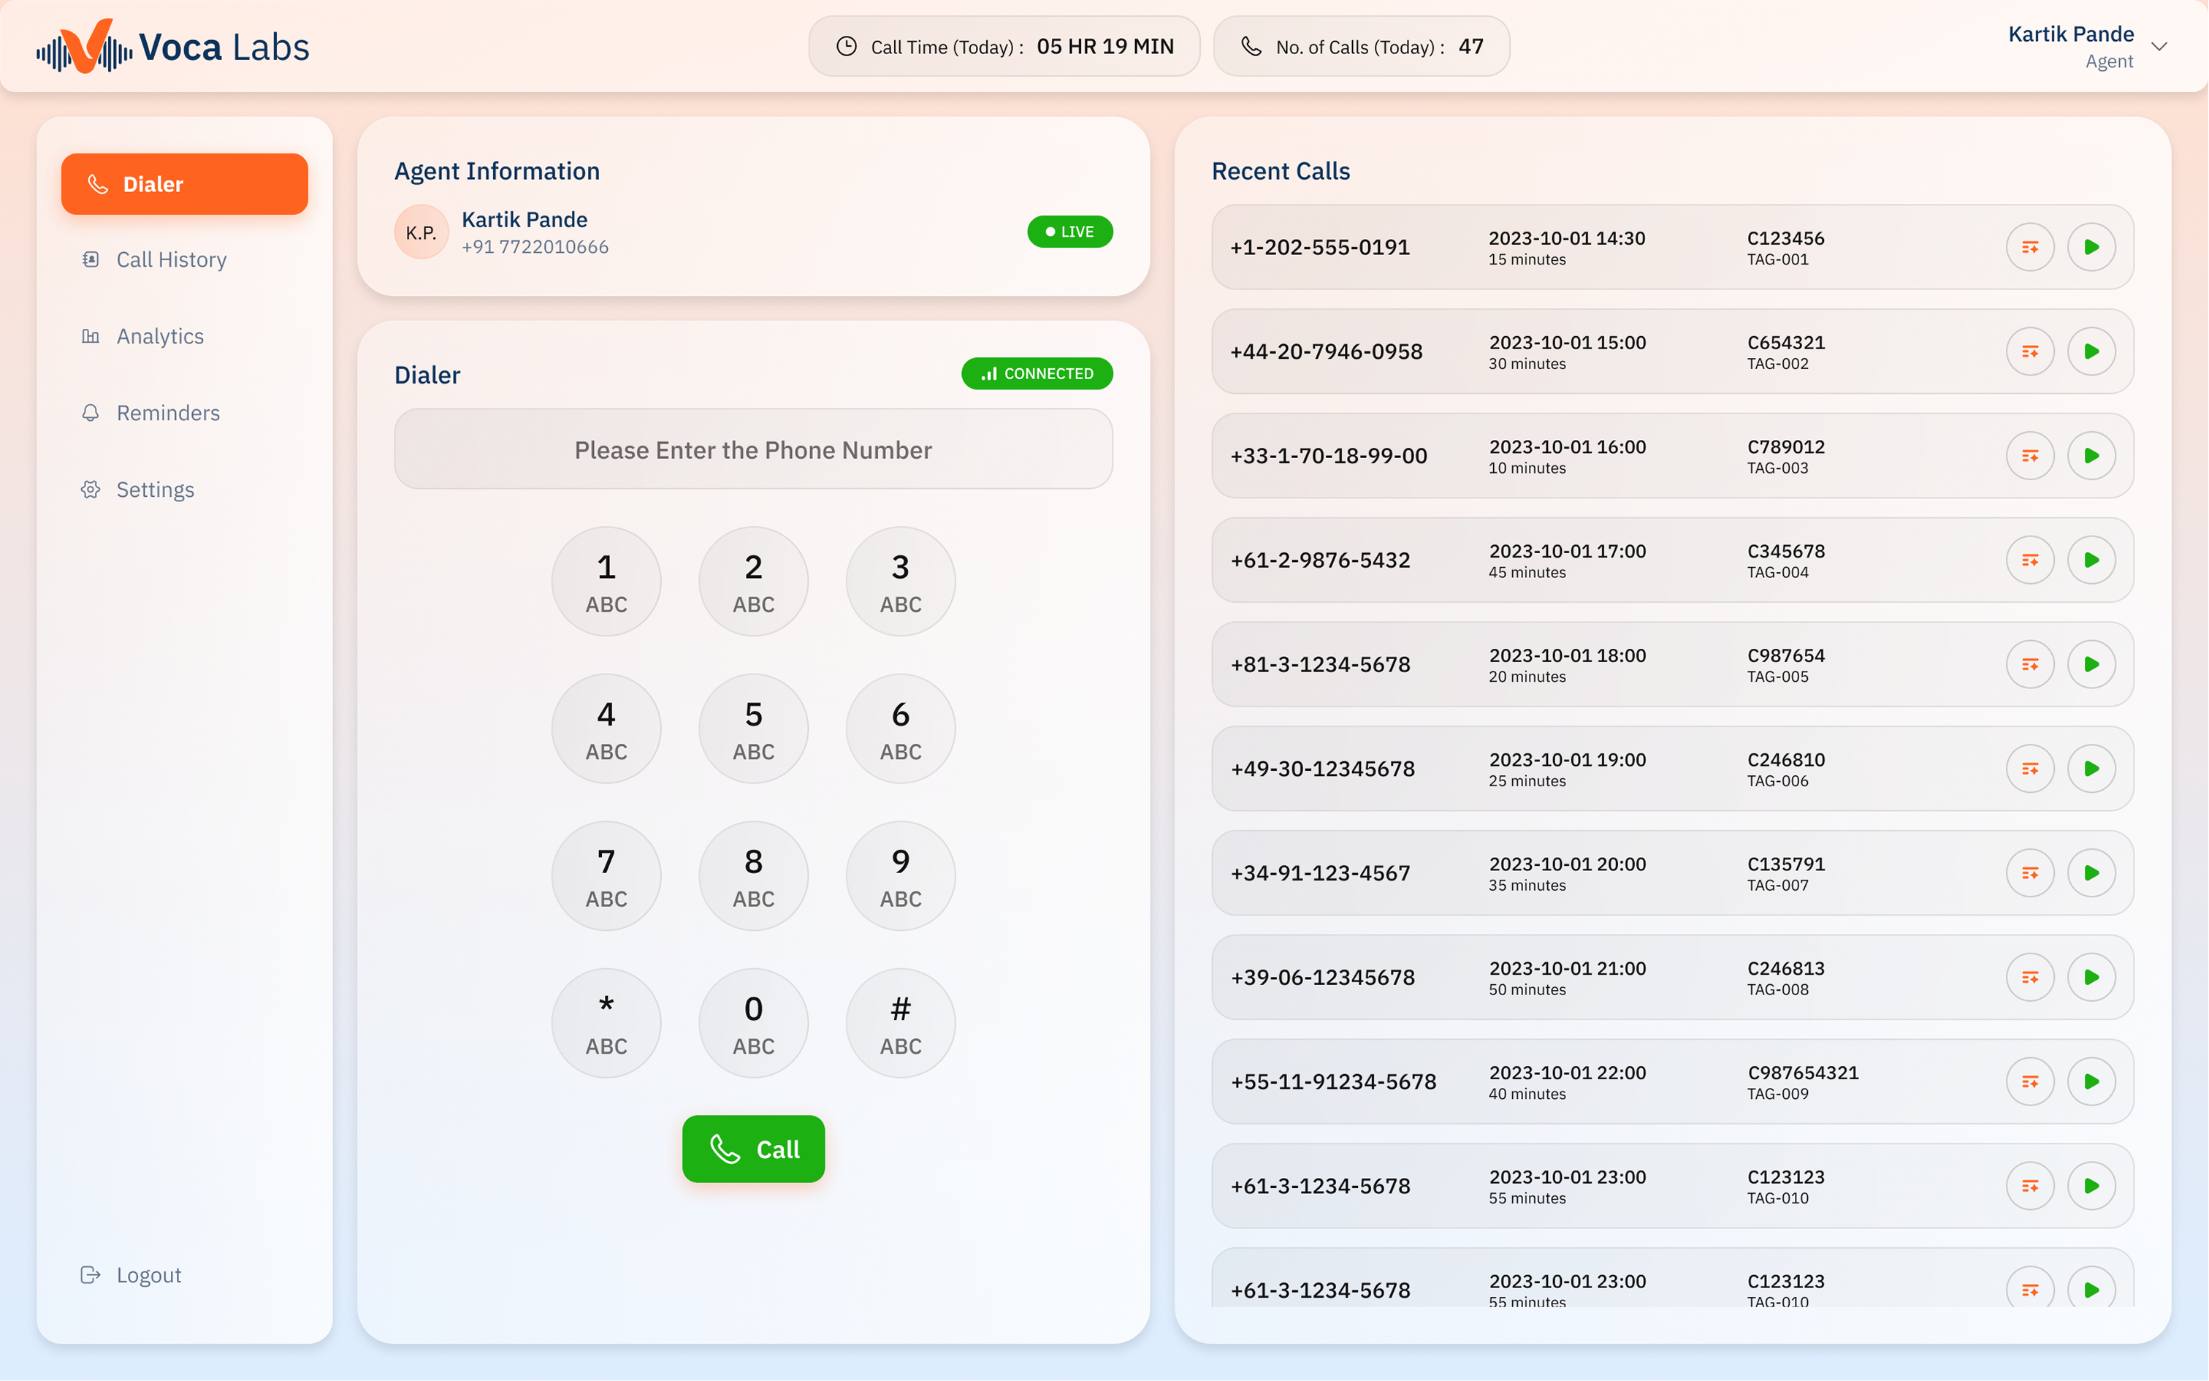
Task: Expand the Kartik Pande account dropdown
Action: (x=2159, y=47)
